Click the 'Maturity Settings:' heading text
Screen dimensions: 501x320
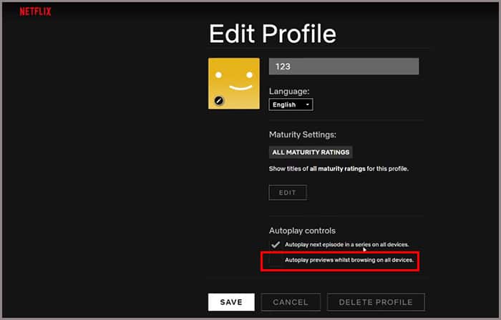[x=303, y=135]
